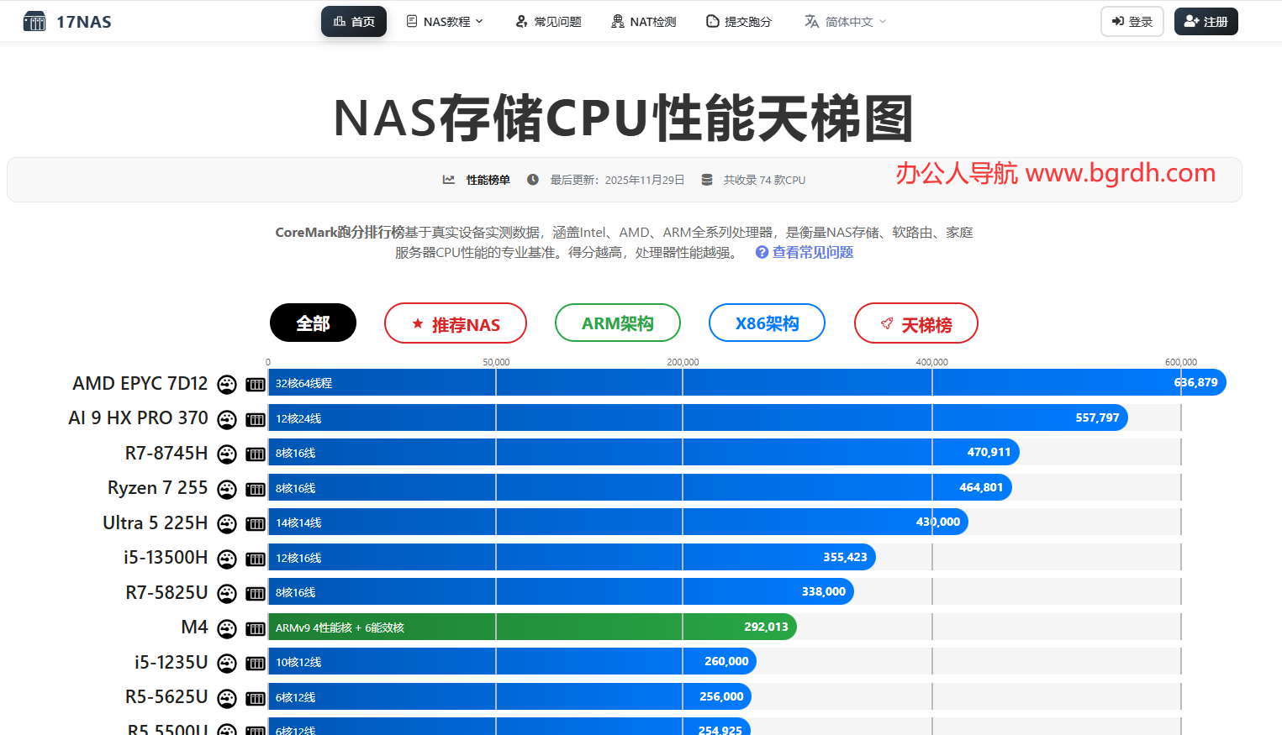The image size is (1282, 735).
Task: Select the speedometer icon next to R7-8745H
Action: pos(226,454)
